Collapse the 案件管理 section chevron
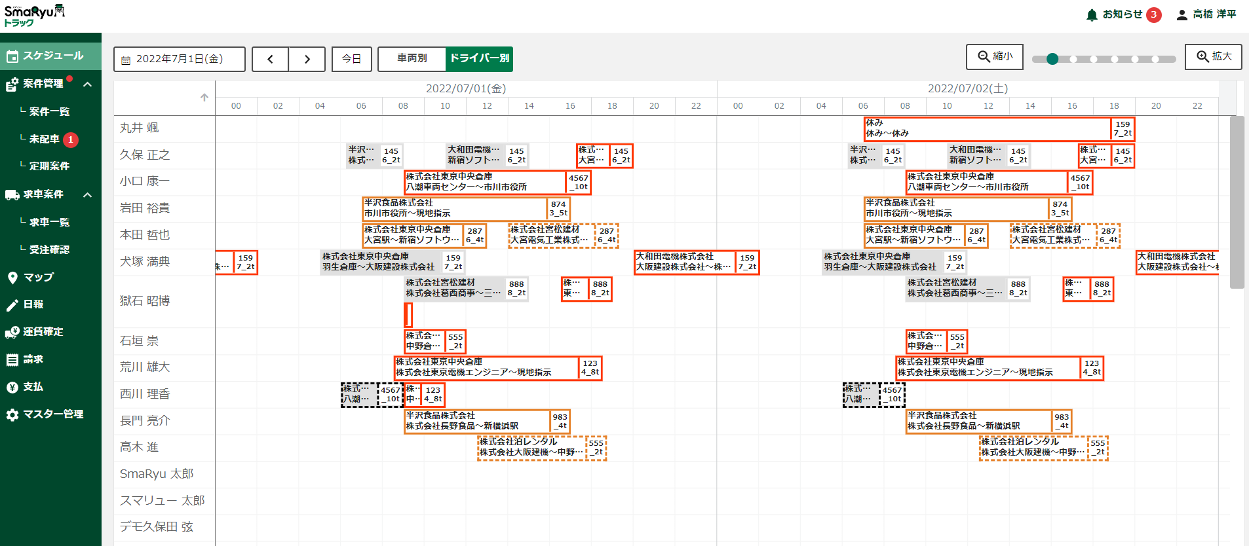 pos(88,84)
